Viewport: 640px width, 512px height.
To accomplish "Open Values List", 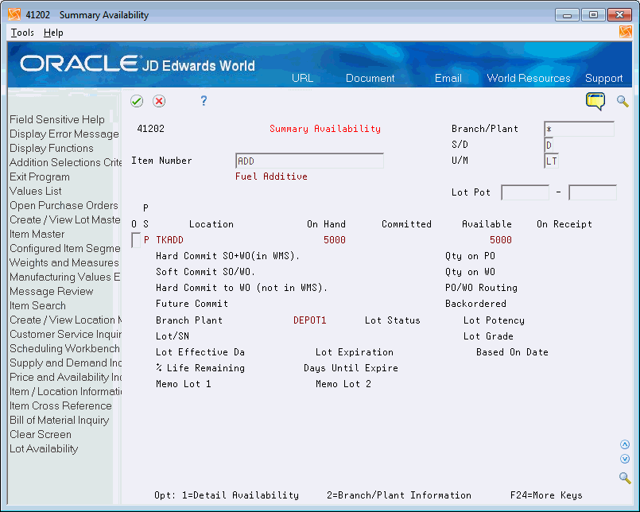I will coord(36,191).
